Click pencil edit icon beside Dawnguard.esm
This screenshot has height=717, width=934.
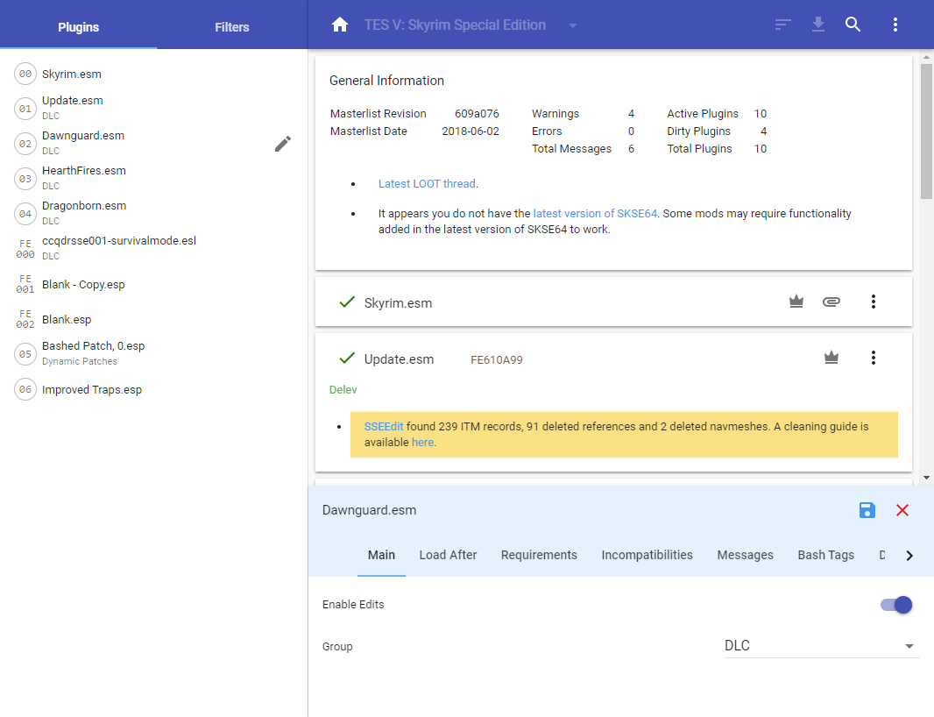[282, 144]
